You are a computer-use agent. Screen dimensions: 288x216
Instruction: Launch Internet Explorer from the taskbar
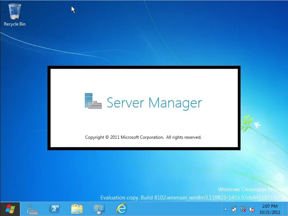click(122, 209)
